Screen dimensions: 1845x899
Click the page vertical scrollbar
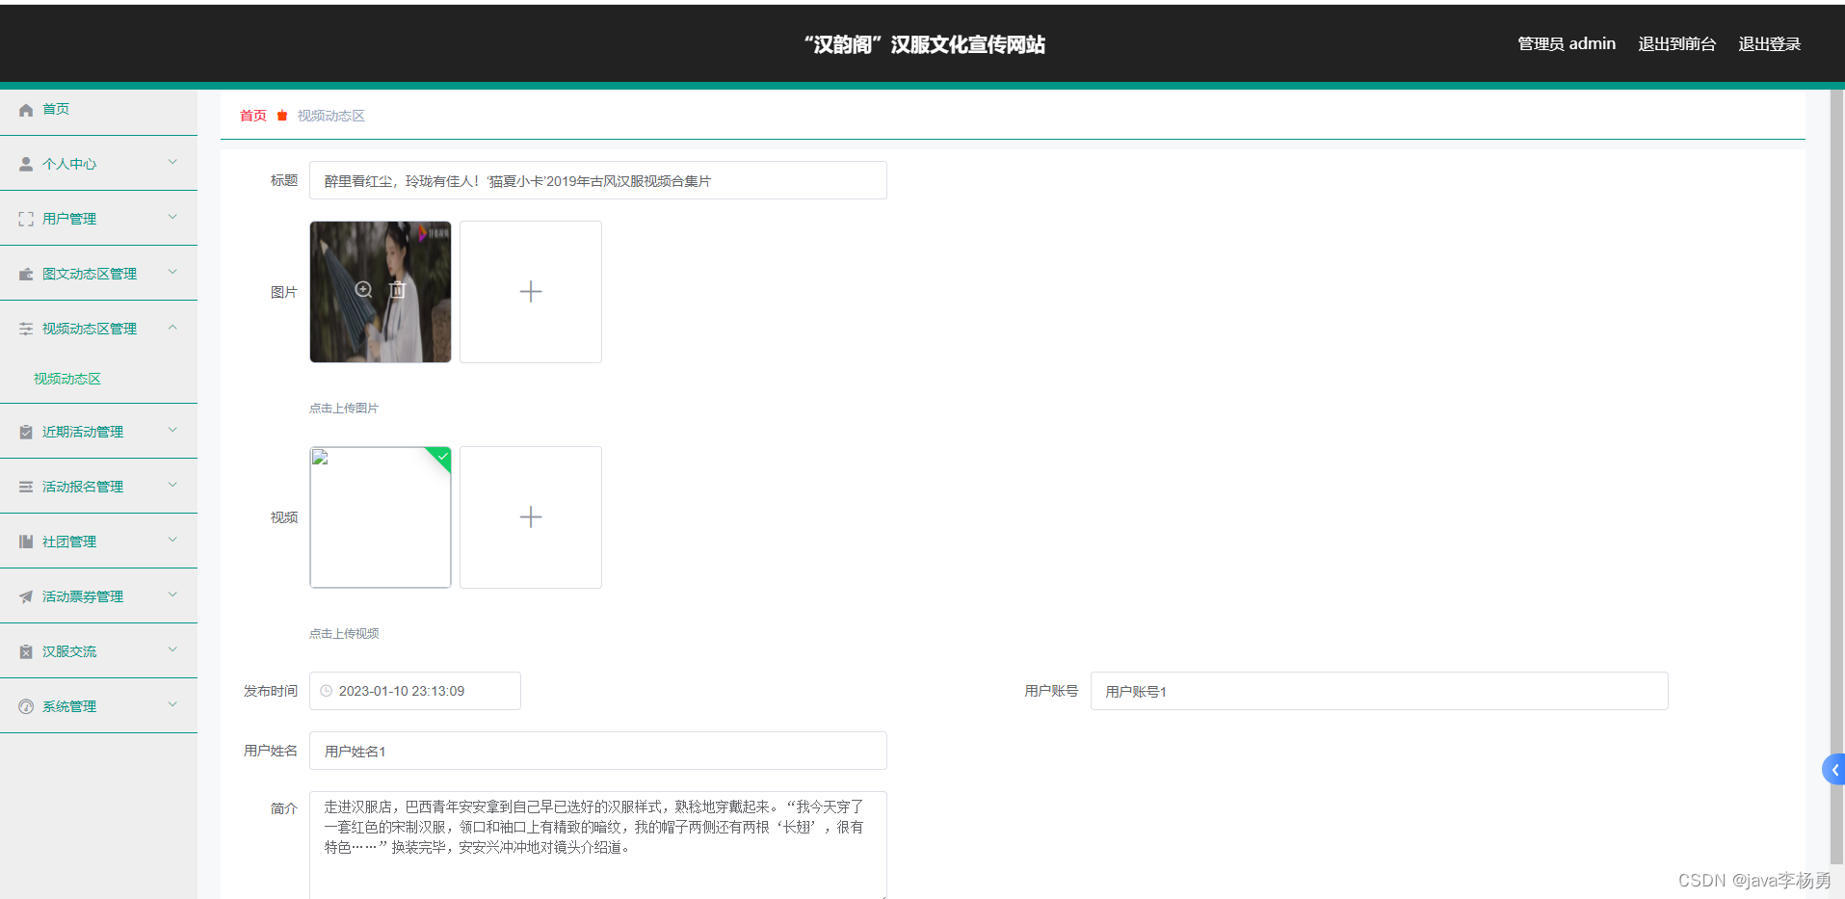coord(1836,477)
